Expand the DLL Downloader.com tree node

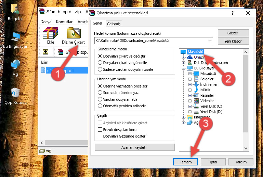[183, 63]
